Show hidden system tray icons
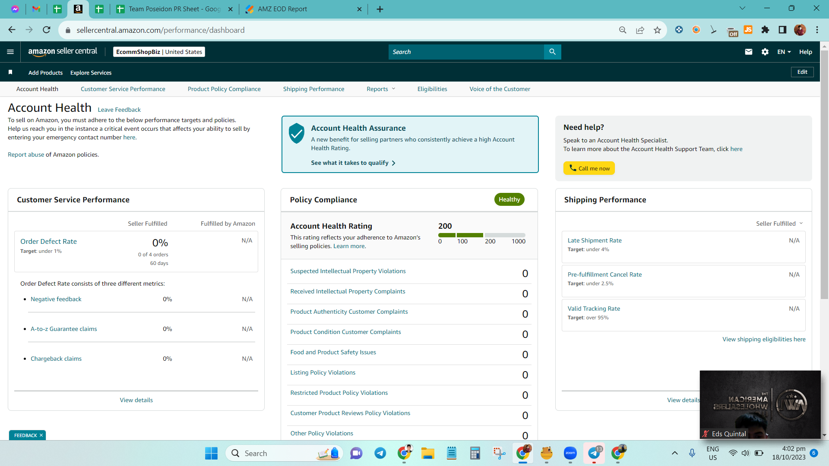The width and height of the screenshot is (829, 466). click(674, 453)
